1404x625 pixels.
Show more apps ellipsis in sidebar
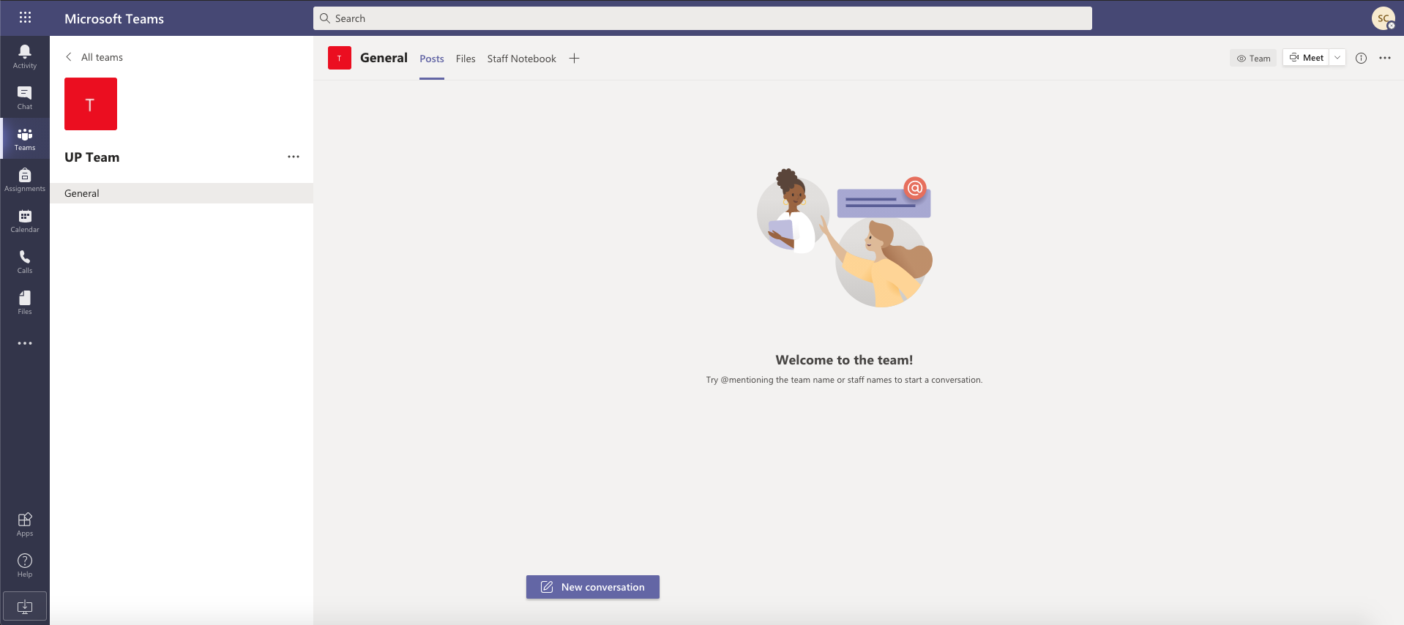pyautogui.click(x=25, y=343)
